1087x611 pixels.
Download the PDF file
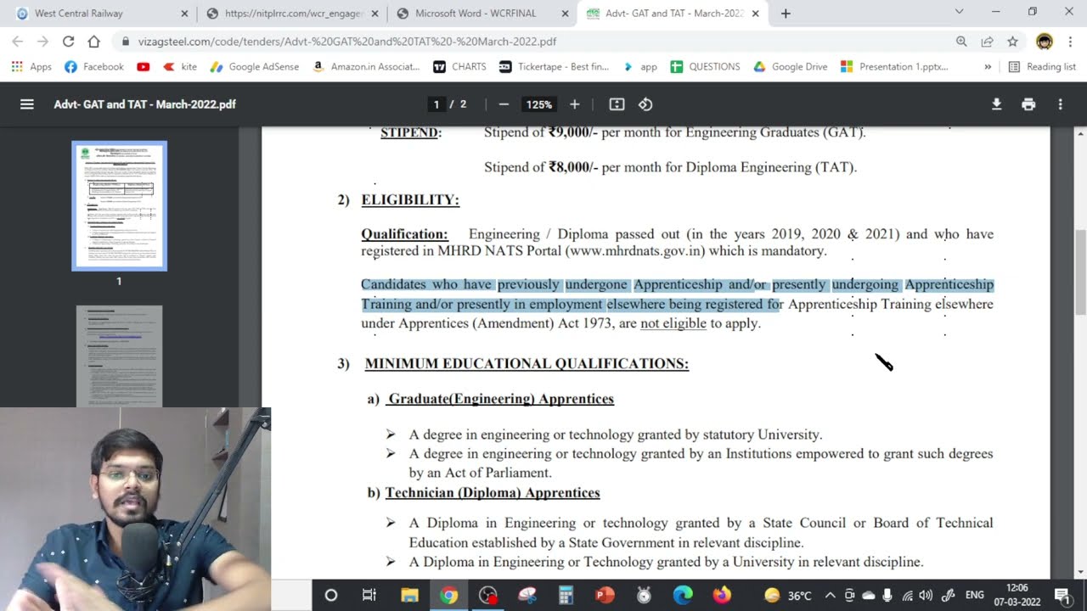coord(997,104)
